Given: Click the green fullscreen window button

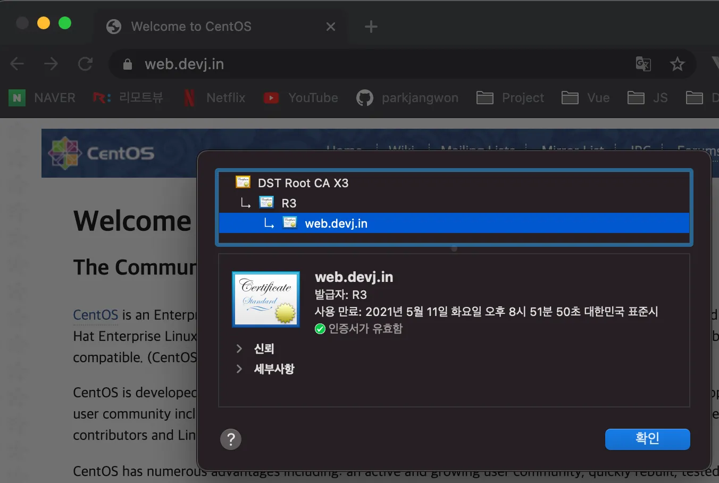Looking at the screenshot, I should tap(65, 23).
